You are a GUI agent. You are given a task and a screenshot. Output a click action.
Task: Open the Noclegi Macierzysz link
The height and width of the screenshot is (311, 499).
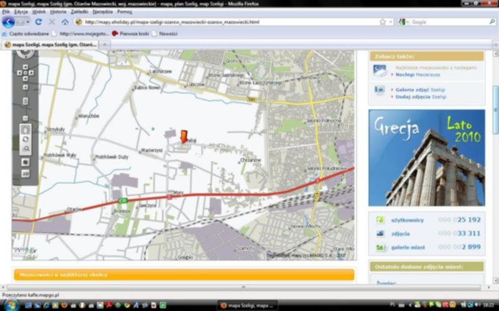tap(418, 74)
